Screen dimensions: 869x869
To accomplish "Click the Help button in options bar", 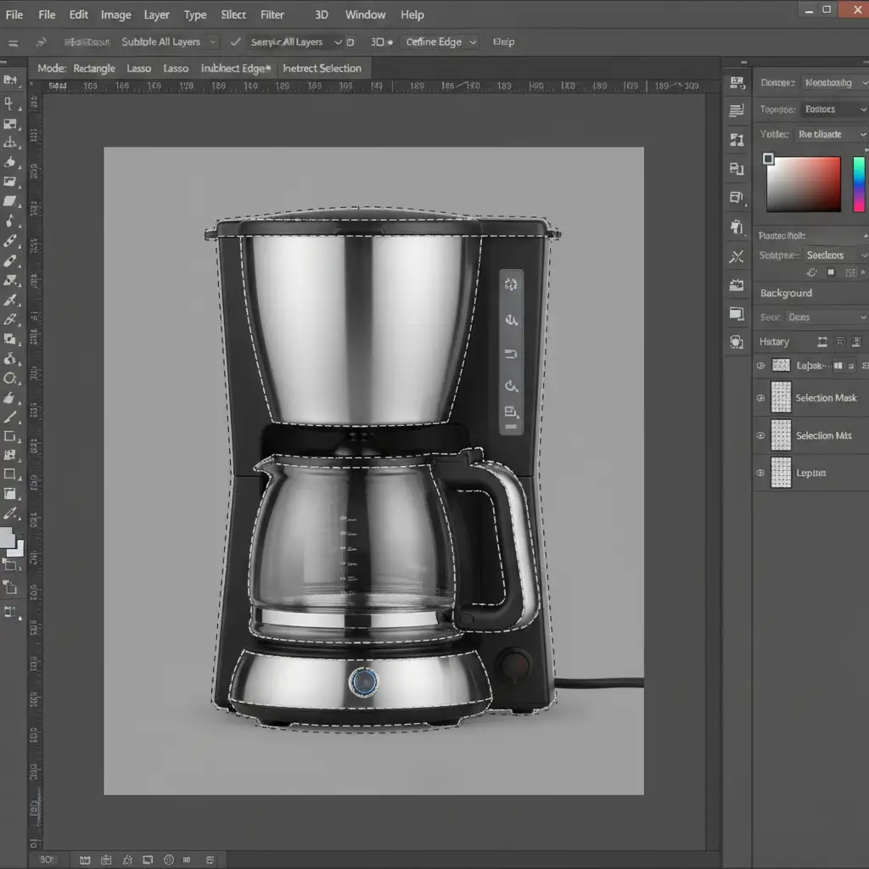I will click(x=504, y=42).
